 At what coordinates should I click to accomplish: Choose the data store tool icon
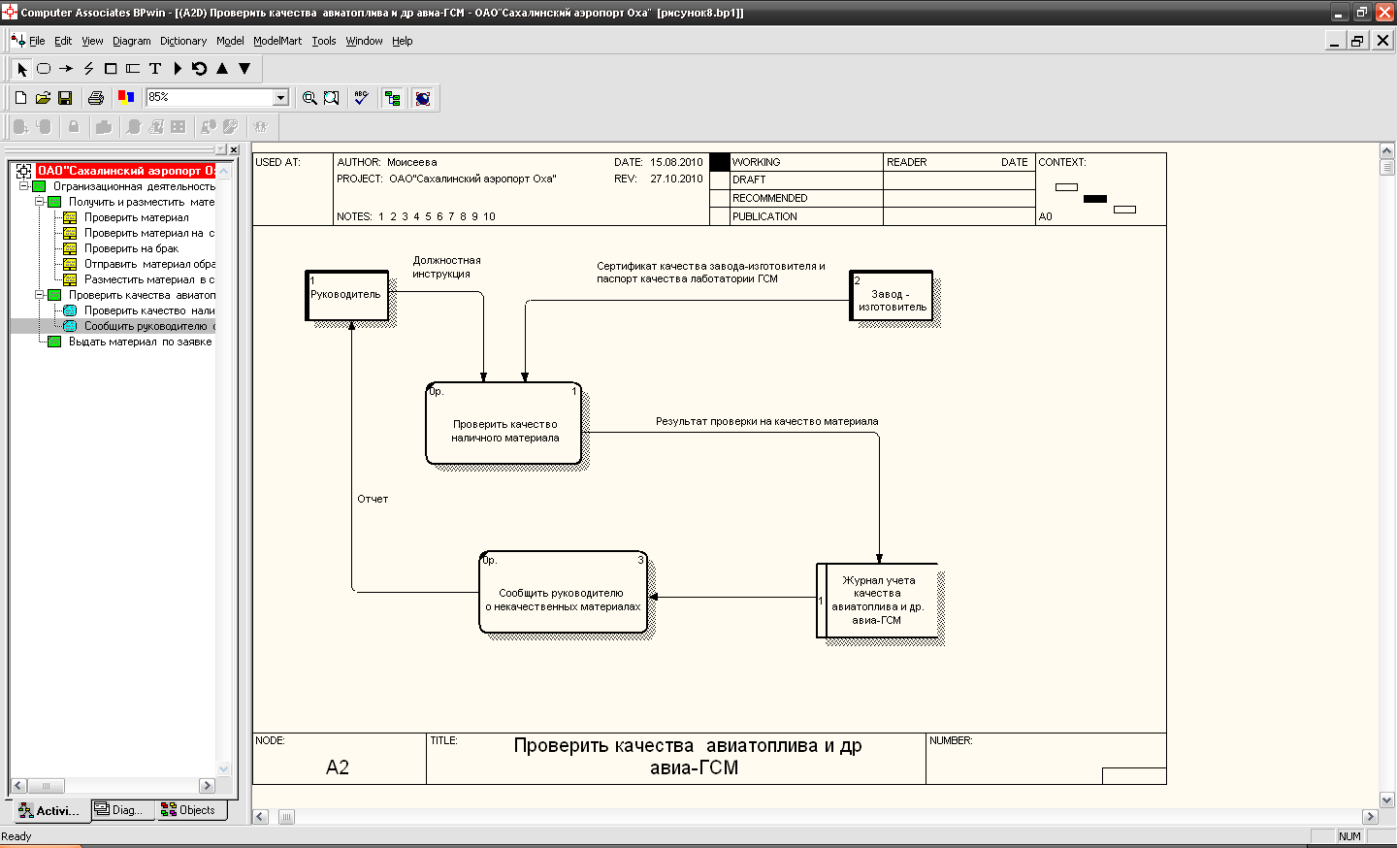(x=133, y=69)
